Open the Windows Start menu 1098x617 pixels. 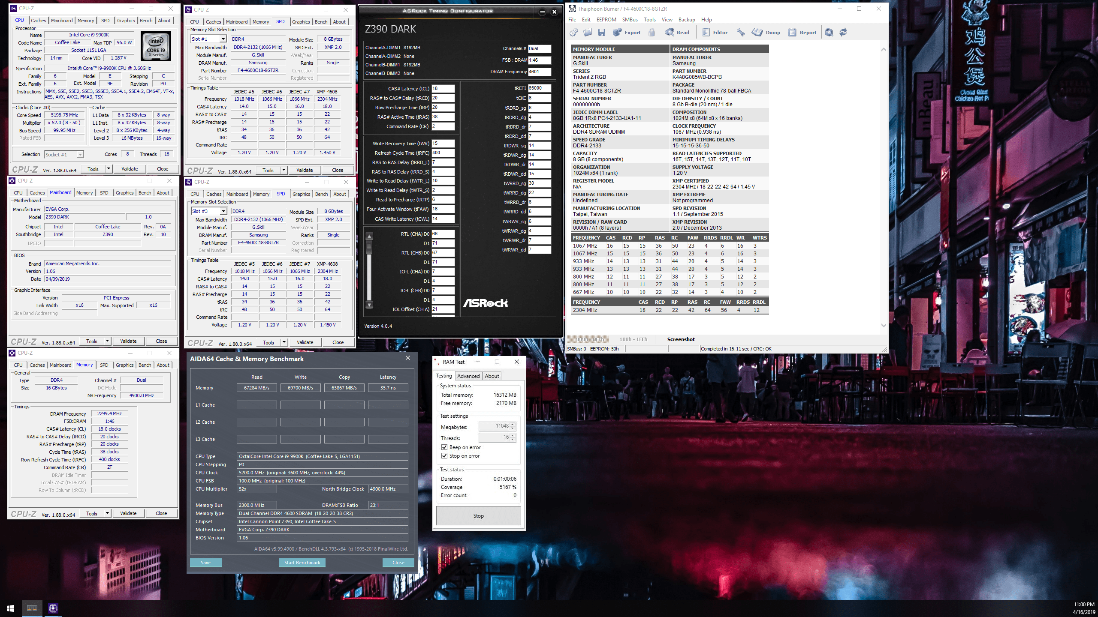10,608
